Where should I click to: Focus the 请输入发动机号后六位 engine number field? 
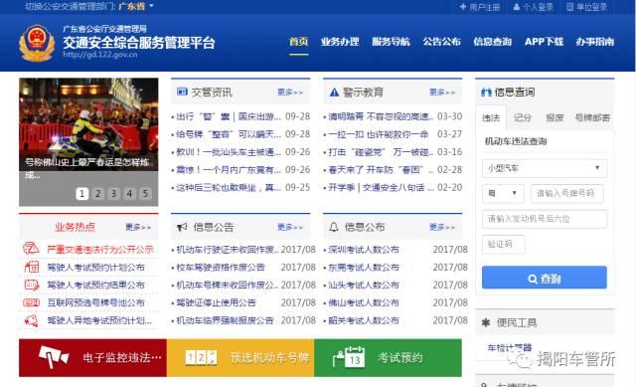pyautogui.click(x=545, y=219)
